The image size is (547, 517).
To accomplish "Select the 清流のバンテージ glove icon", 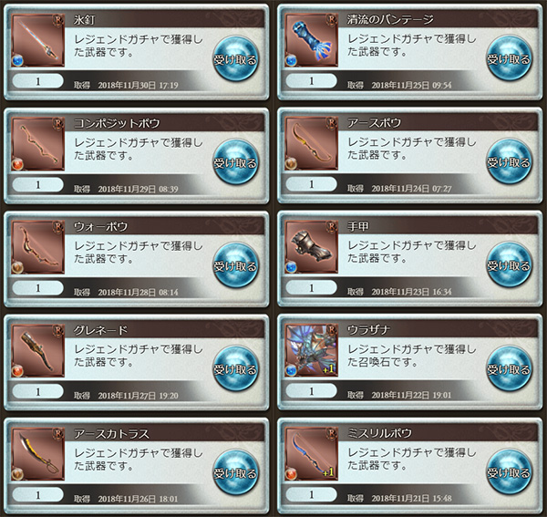I will point(312,40).
